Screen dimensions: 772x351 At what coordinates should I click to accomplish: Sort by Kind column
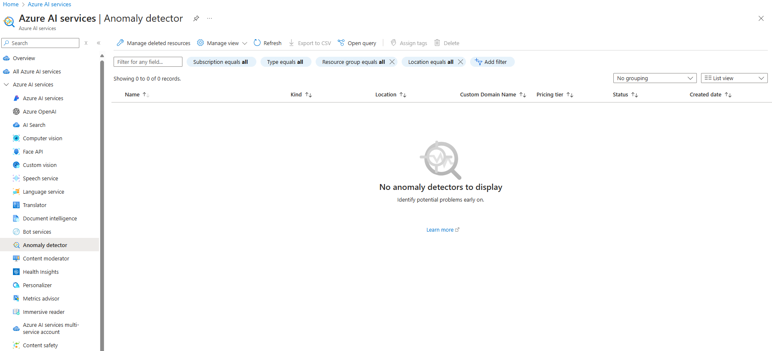click(x=301, y=95)
